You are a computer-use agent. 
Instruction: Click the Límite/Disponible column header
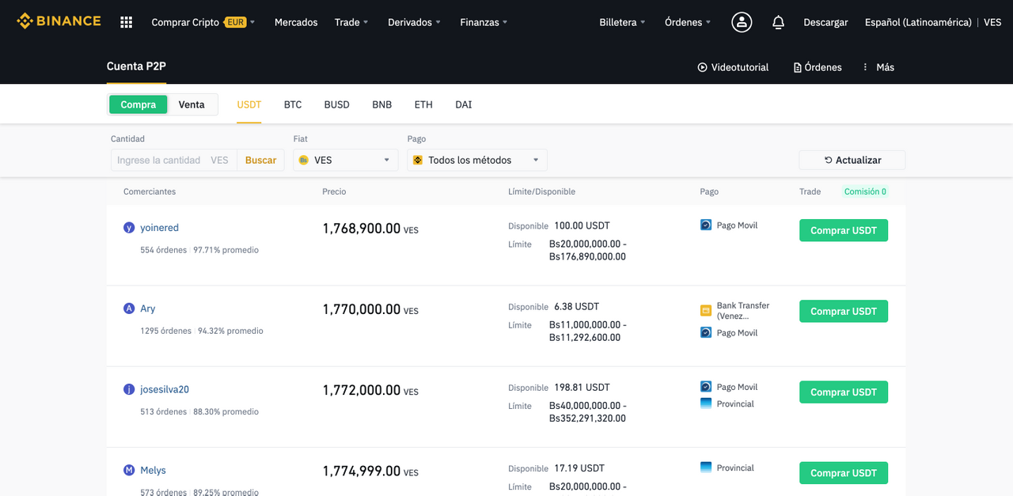pos(541,191)
